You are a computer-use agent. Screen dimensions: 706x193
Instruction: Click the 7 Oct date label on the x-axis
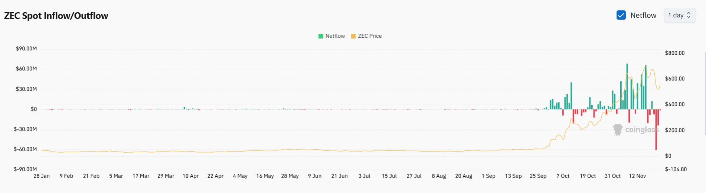[x=563, y=176]
